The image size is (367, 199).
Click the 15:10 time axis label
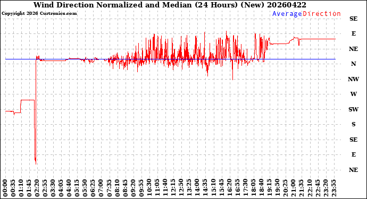click(213, 188)
